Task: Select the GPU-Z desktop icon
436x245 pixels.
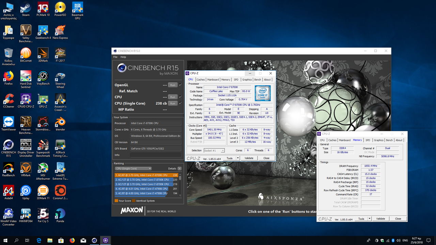Action: pyautogui.click(x=43, y=101)
